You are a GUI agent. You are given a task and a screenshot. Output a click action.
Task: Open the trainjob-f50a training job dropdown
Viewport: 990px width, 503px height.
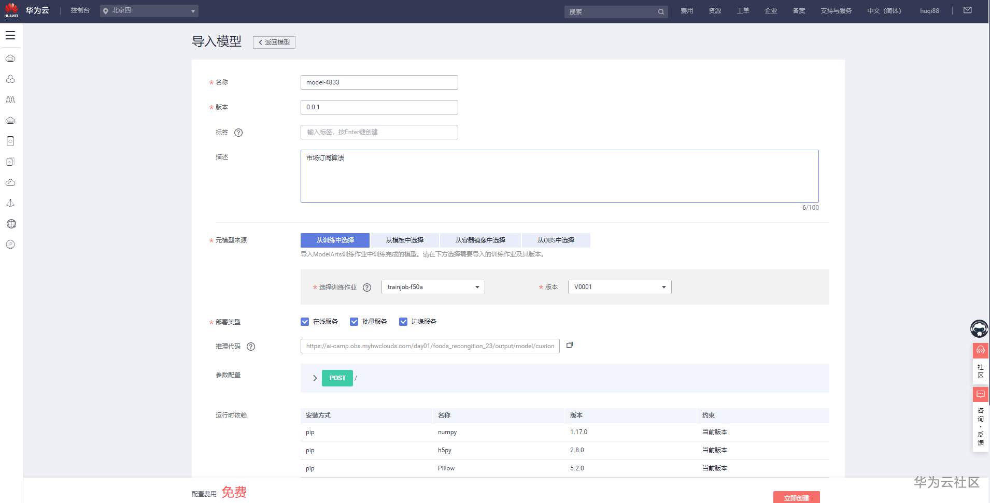(433, 287)
